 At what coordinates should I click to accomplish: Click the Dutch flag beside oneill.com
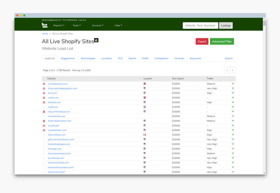[145, 107]
